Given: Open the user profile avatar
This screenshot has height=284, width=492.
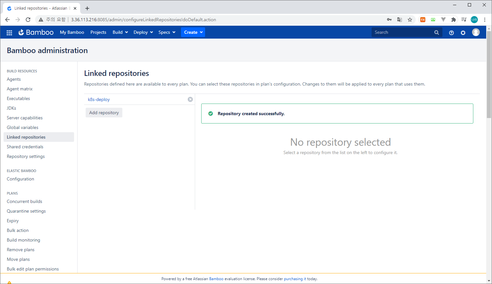Looking at the screenshot, I should 476,32.
